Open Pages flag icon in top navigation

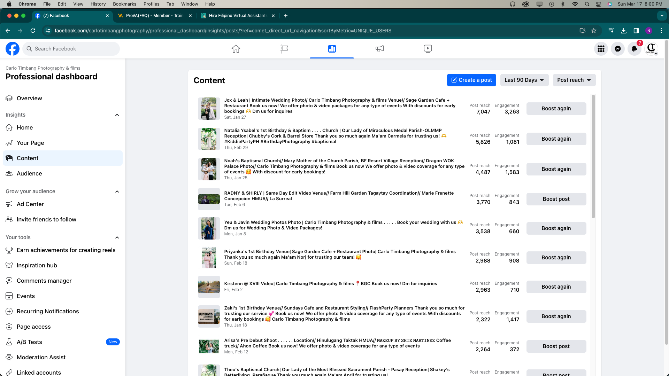click(x=284, y=49)
